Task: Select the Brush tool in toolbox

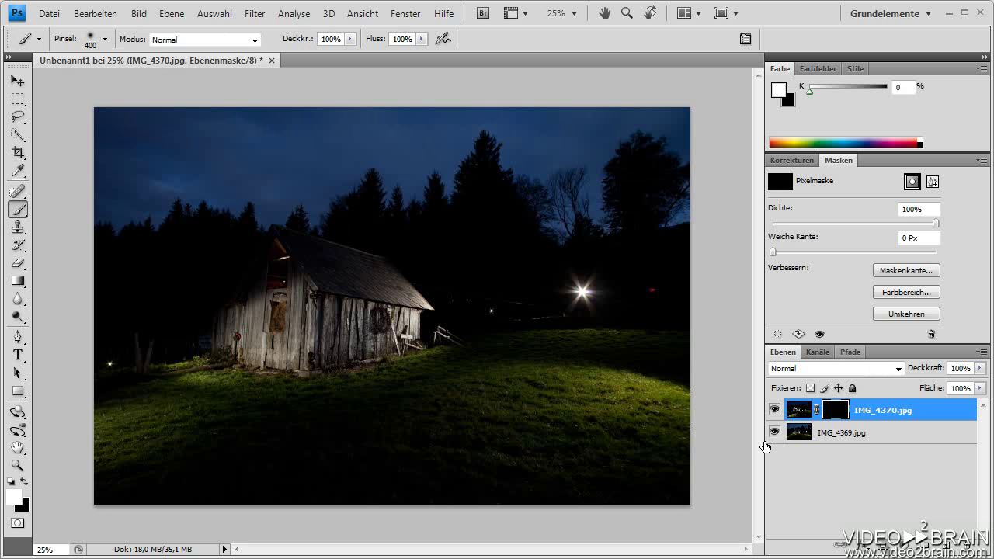Action: (x=17, y=209)
